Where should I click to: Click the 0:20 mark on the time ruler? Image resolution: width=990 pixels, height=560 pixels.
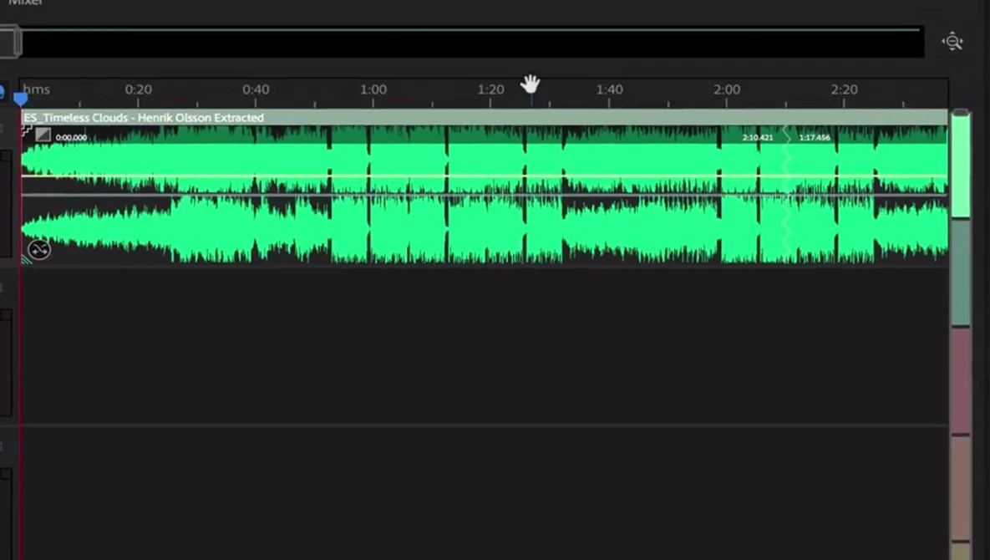click(139, 89)
